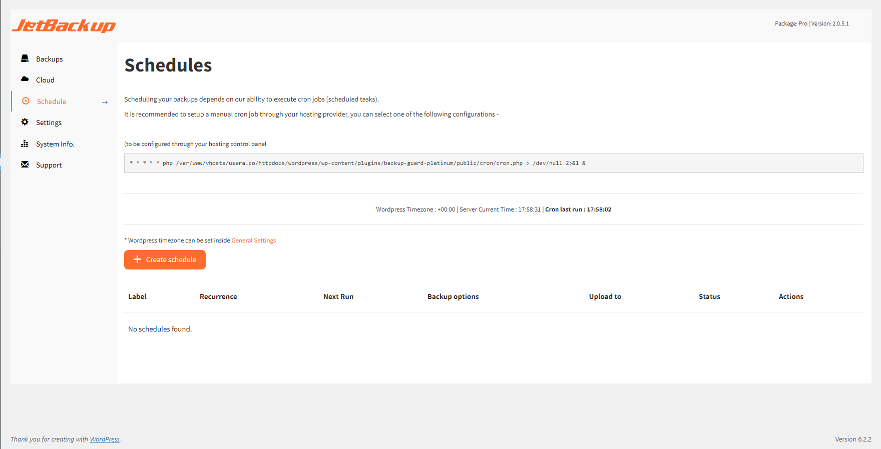Image resolution: width=881 pixels, height=449 pixels.
Task: Click the Next Run column header
Action: tap(338, 296)
